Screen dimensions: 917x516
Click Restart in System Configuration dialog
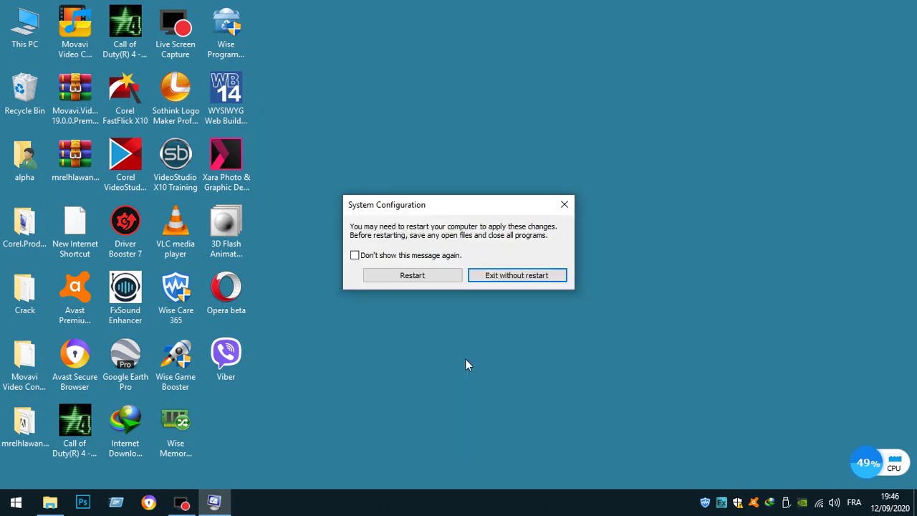coord(412,275)
